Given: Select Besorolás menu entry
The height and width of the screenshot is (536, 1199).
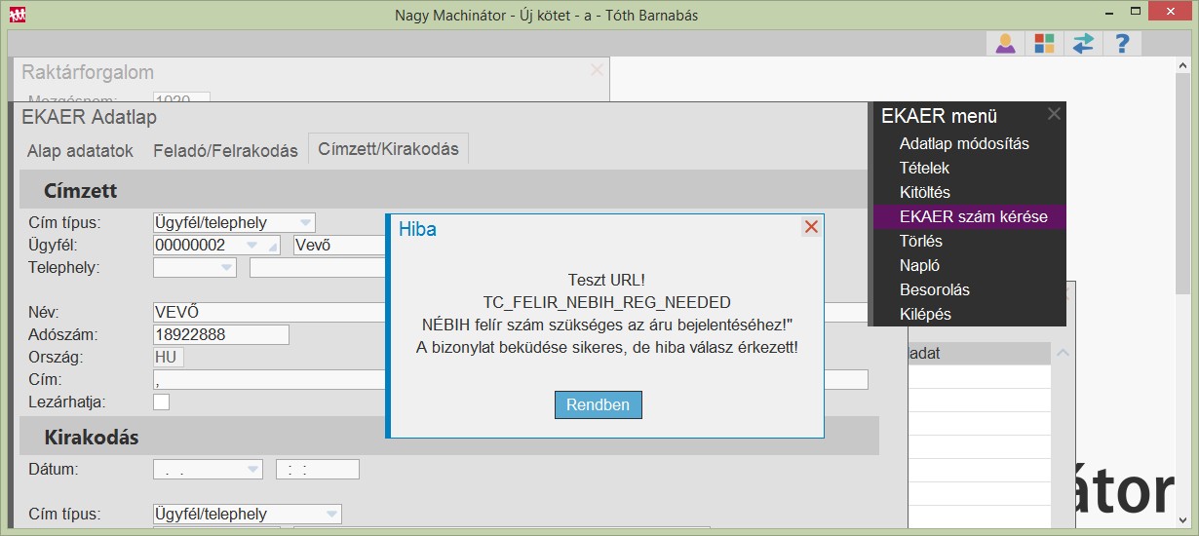Looking at the screenshot, I should 934,289.
